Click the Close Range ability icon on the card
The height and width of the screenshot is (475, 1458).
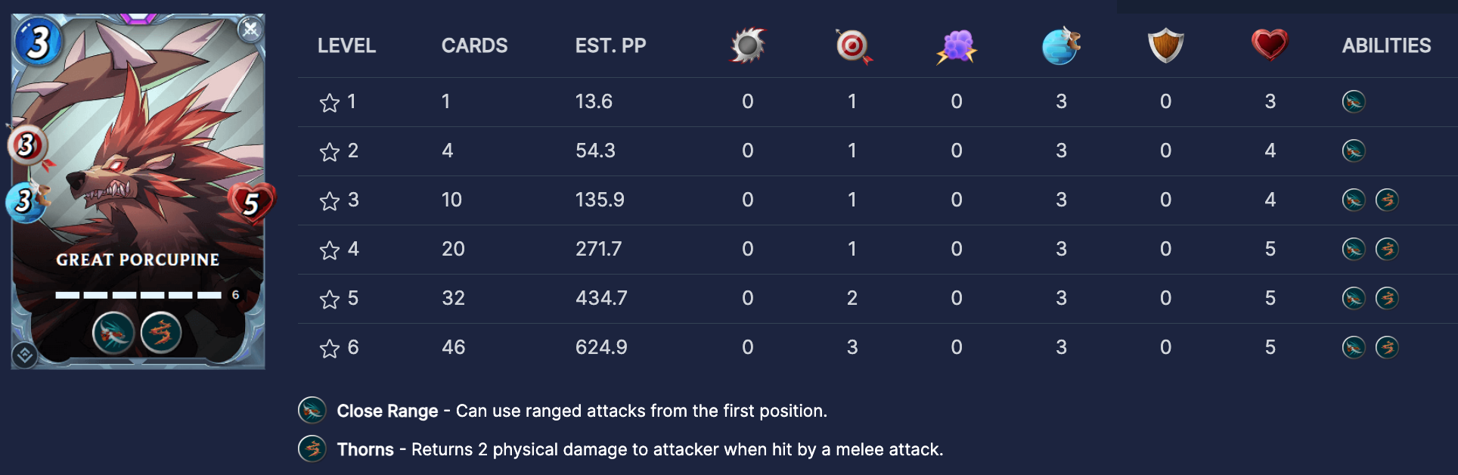coord(113,332)
